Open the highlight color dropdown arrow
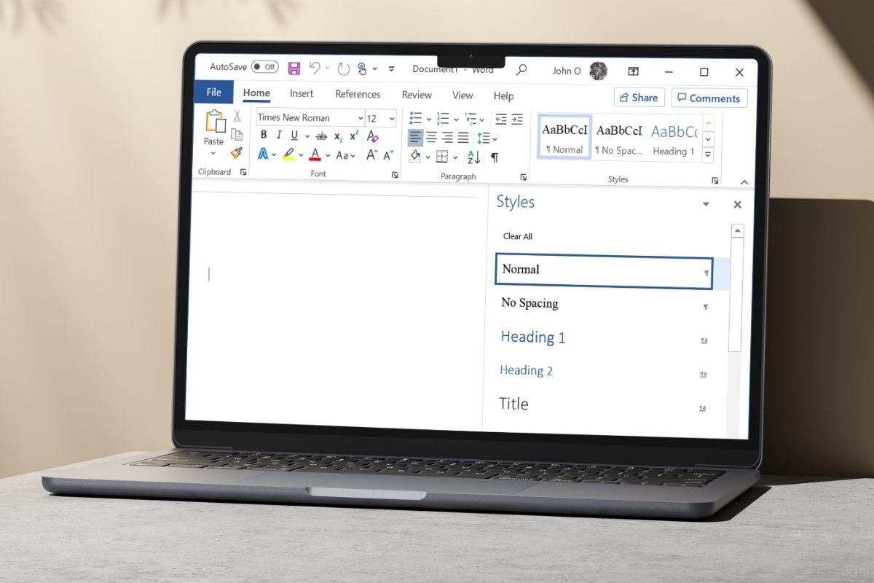874x583 pixels. click(x=301, y=155)
